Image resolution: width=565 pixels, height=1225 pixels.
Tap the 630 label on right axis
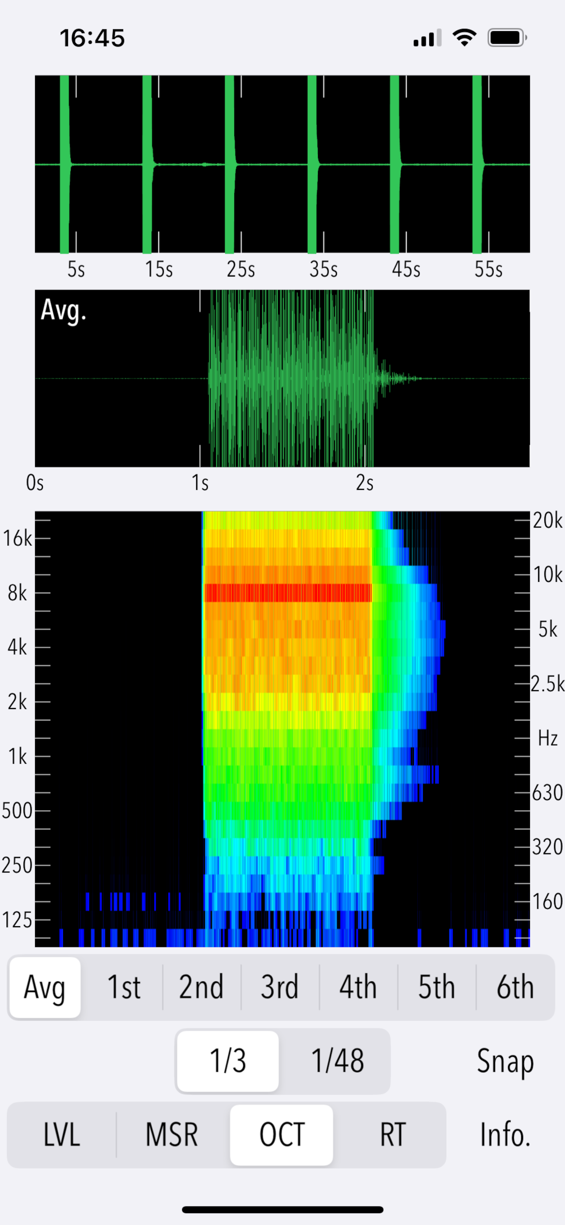(547, 793)
